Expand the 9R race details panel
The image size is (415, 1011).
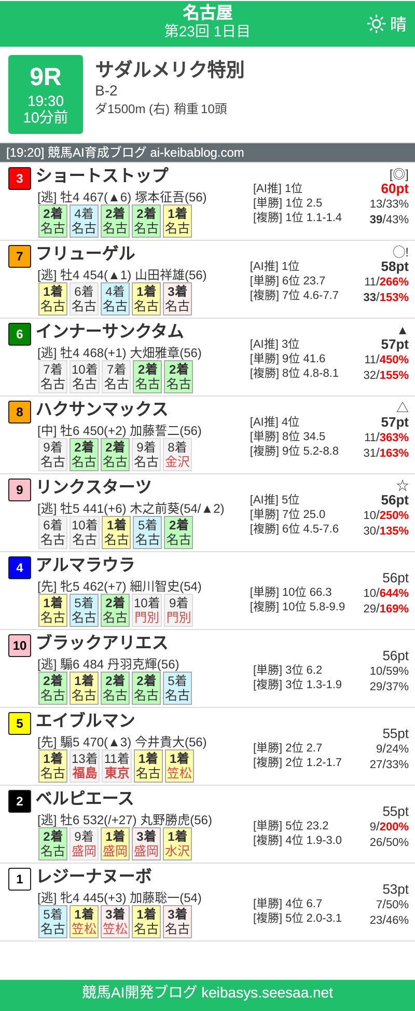[x=45, y=93]
